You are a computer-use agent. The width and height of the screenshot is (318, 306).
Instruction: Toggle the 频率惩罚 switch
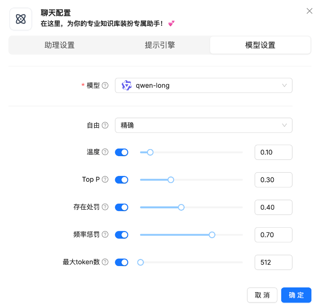click(x=122, y=235)
